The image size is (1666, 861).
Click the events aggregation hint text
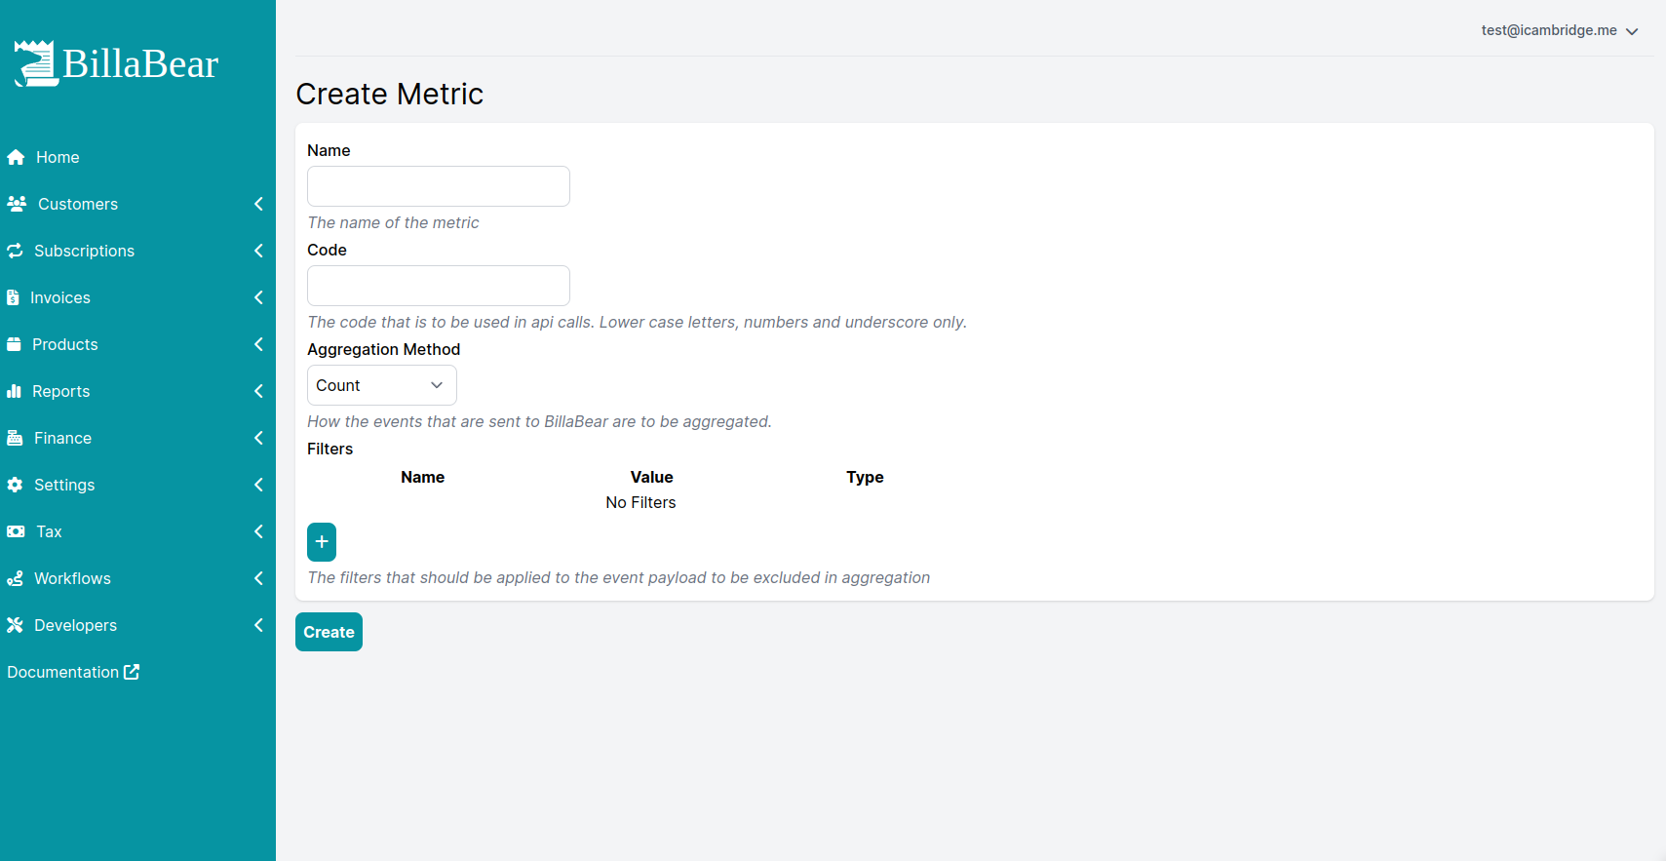tap(539, 421)
